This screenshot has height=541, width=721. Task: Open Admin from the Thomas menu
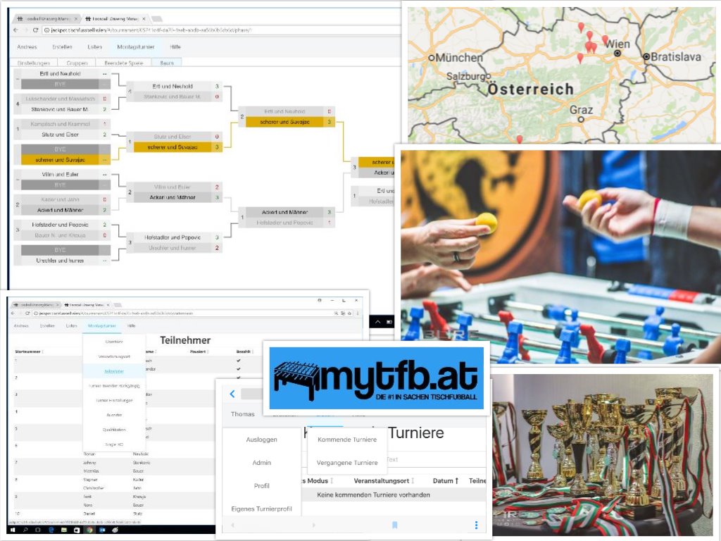point(262,462)
